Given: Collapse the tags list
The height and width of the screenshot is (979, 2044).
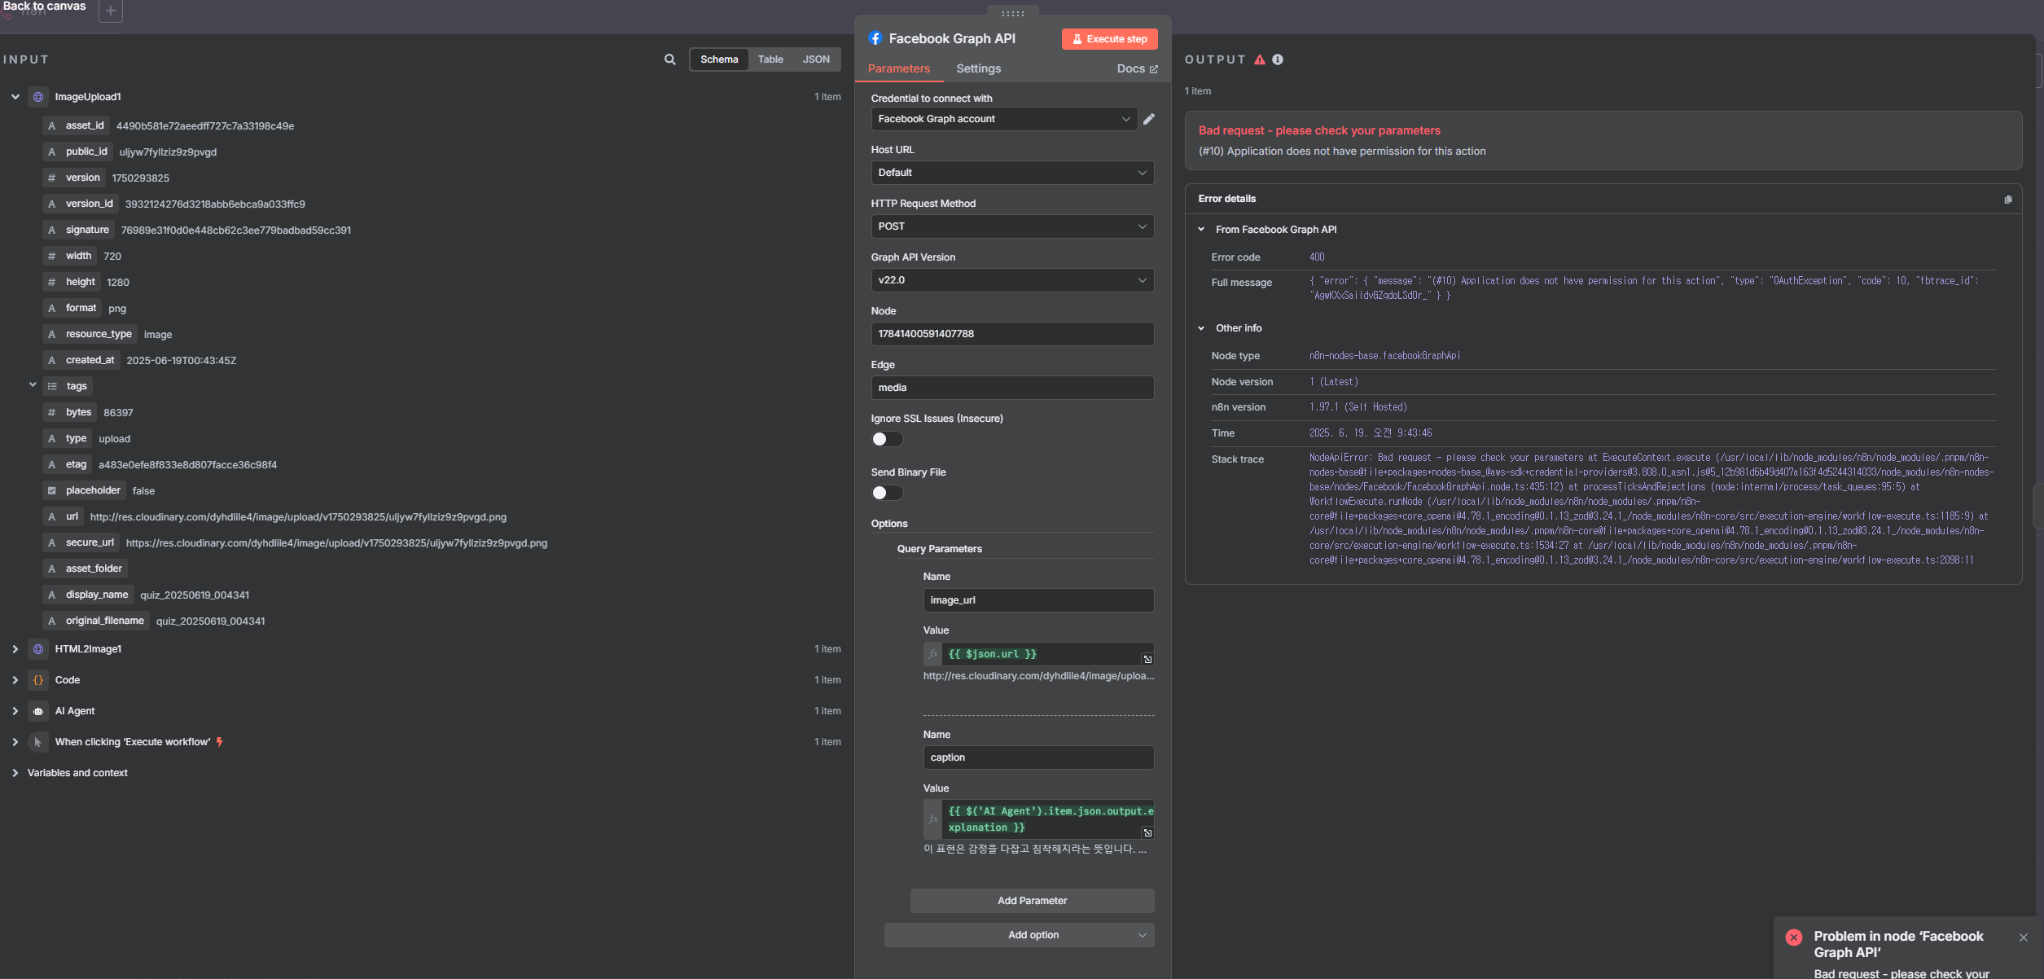Looking at the screenshot, I should [33, 384].
